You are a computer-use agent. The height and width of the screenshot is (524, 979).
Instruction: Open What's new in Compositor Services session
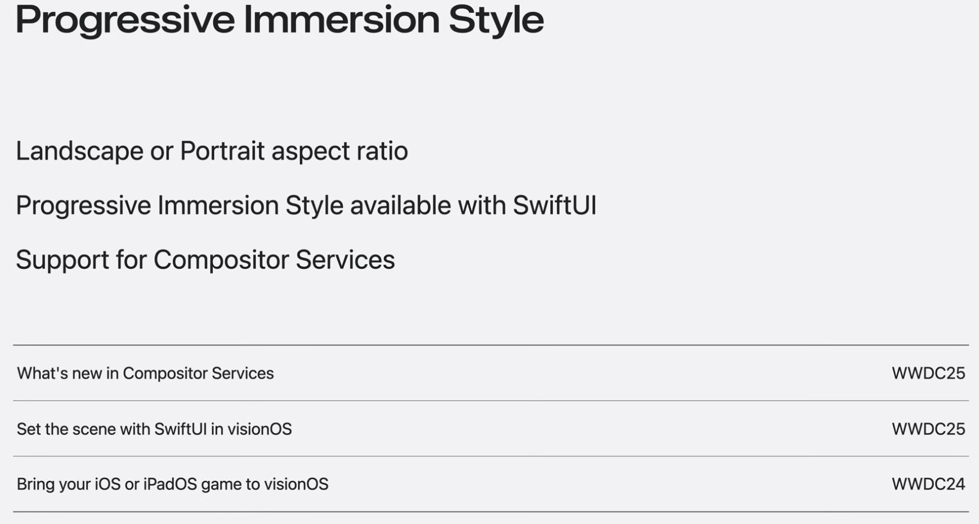point(145,374)
